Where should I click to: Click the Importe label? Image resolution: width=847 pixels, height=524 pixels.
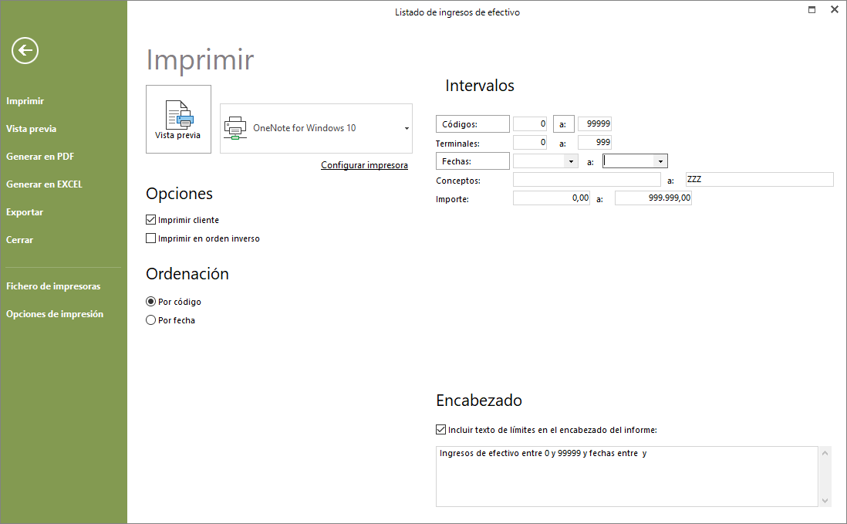point(452,199)
